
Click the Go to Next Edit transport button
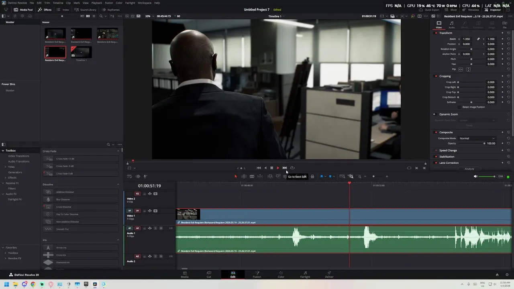(284, 168)
